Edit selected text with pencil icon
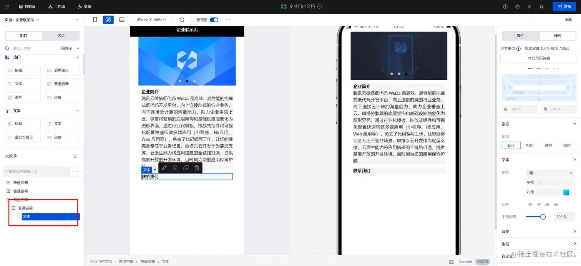 [164, 168]
